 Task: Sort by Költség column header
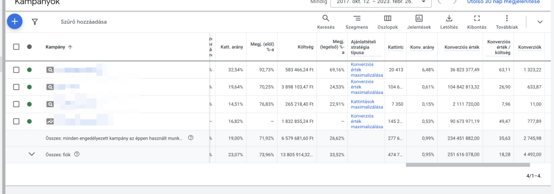[x=306, y=47]
